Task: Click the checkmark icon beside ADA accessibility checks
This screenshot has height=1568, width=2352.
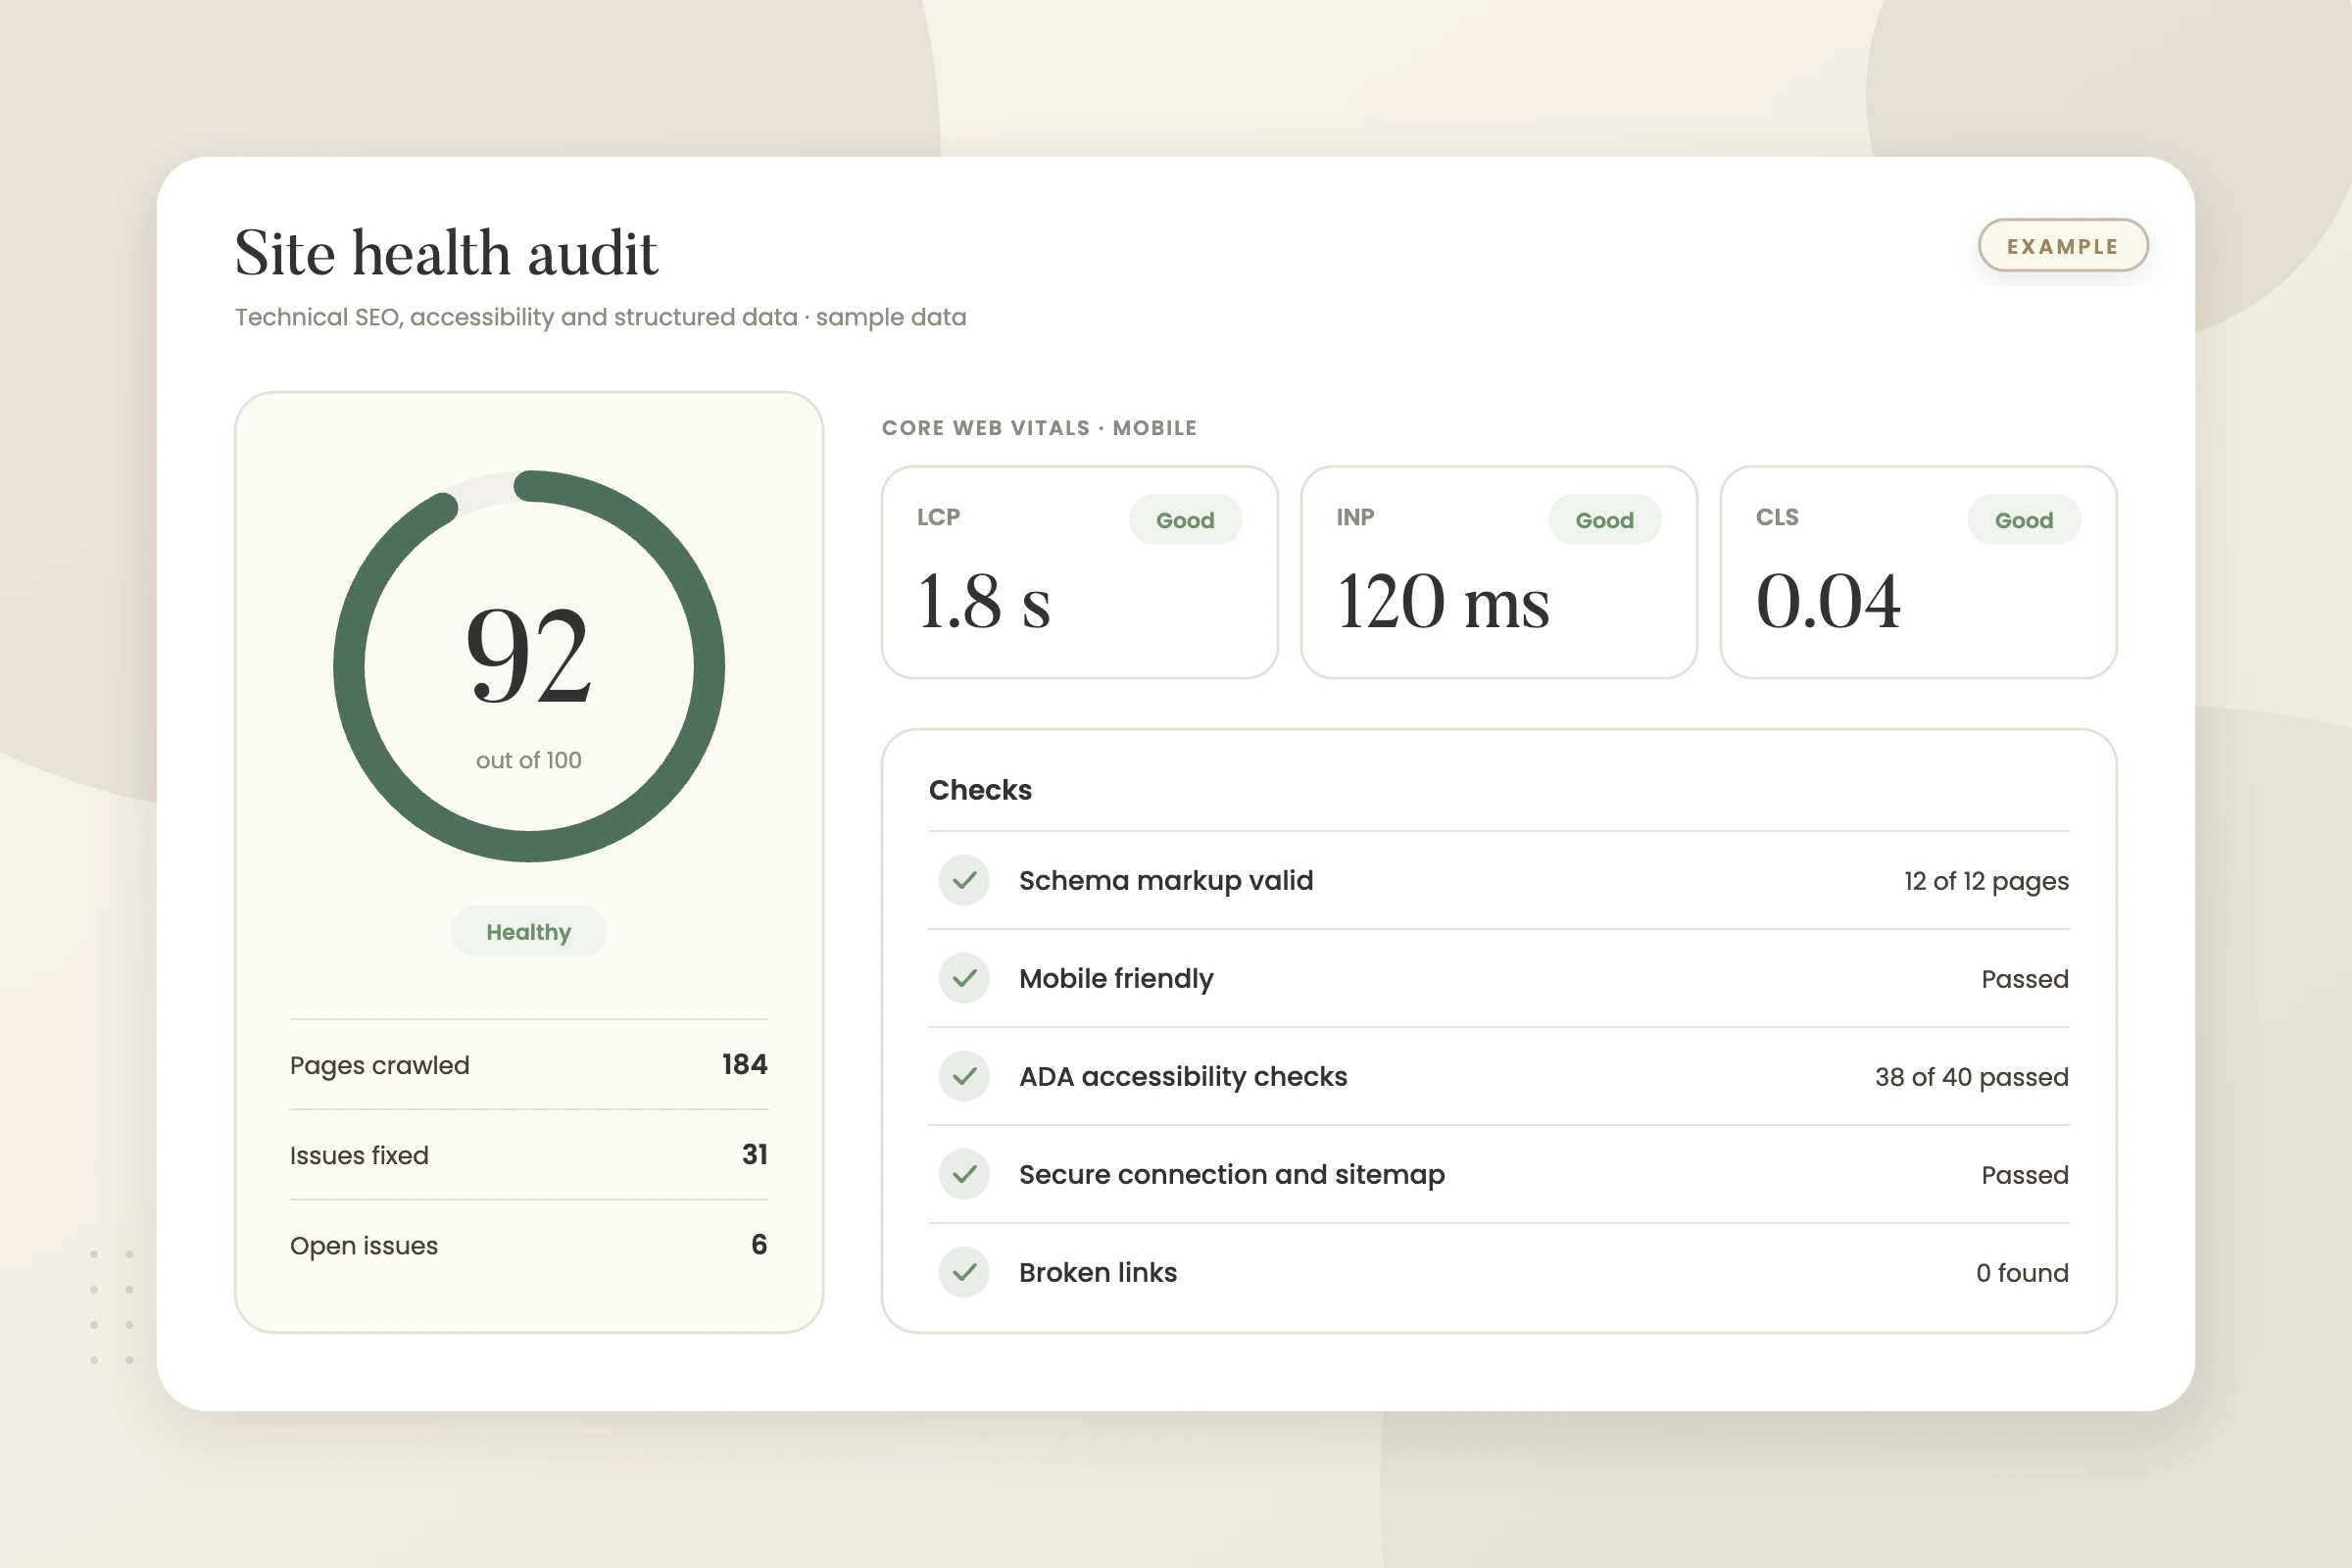Action: 964,1076
